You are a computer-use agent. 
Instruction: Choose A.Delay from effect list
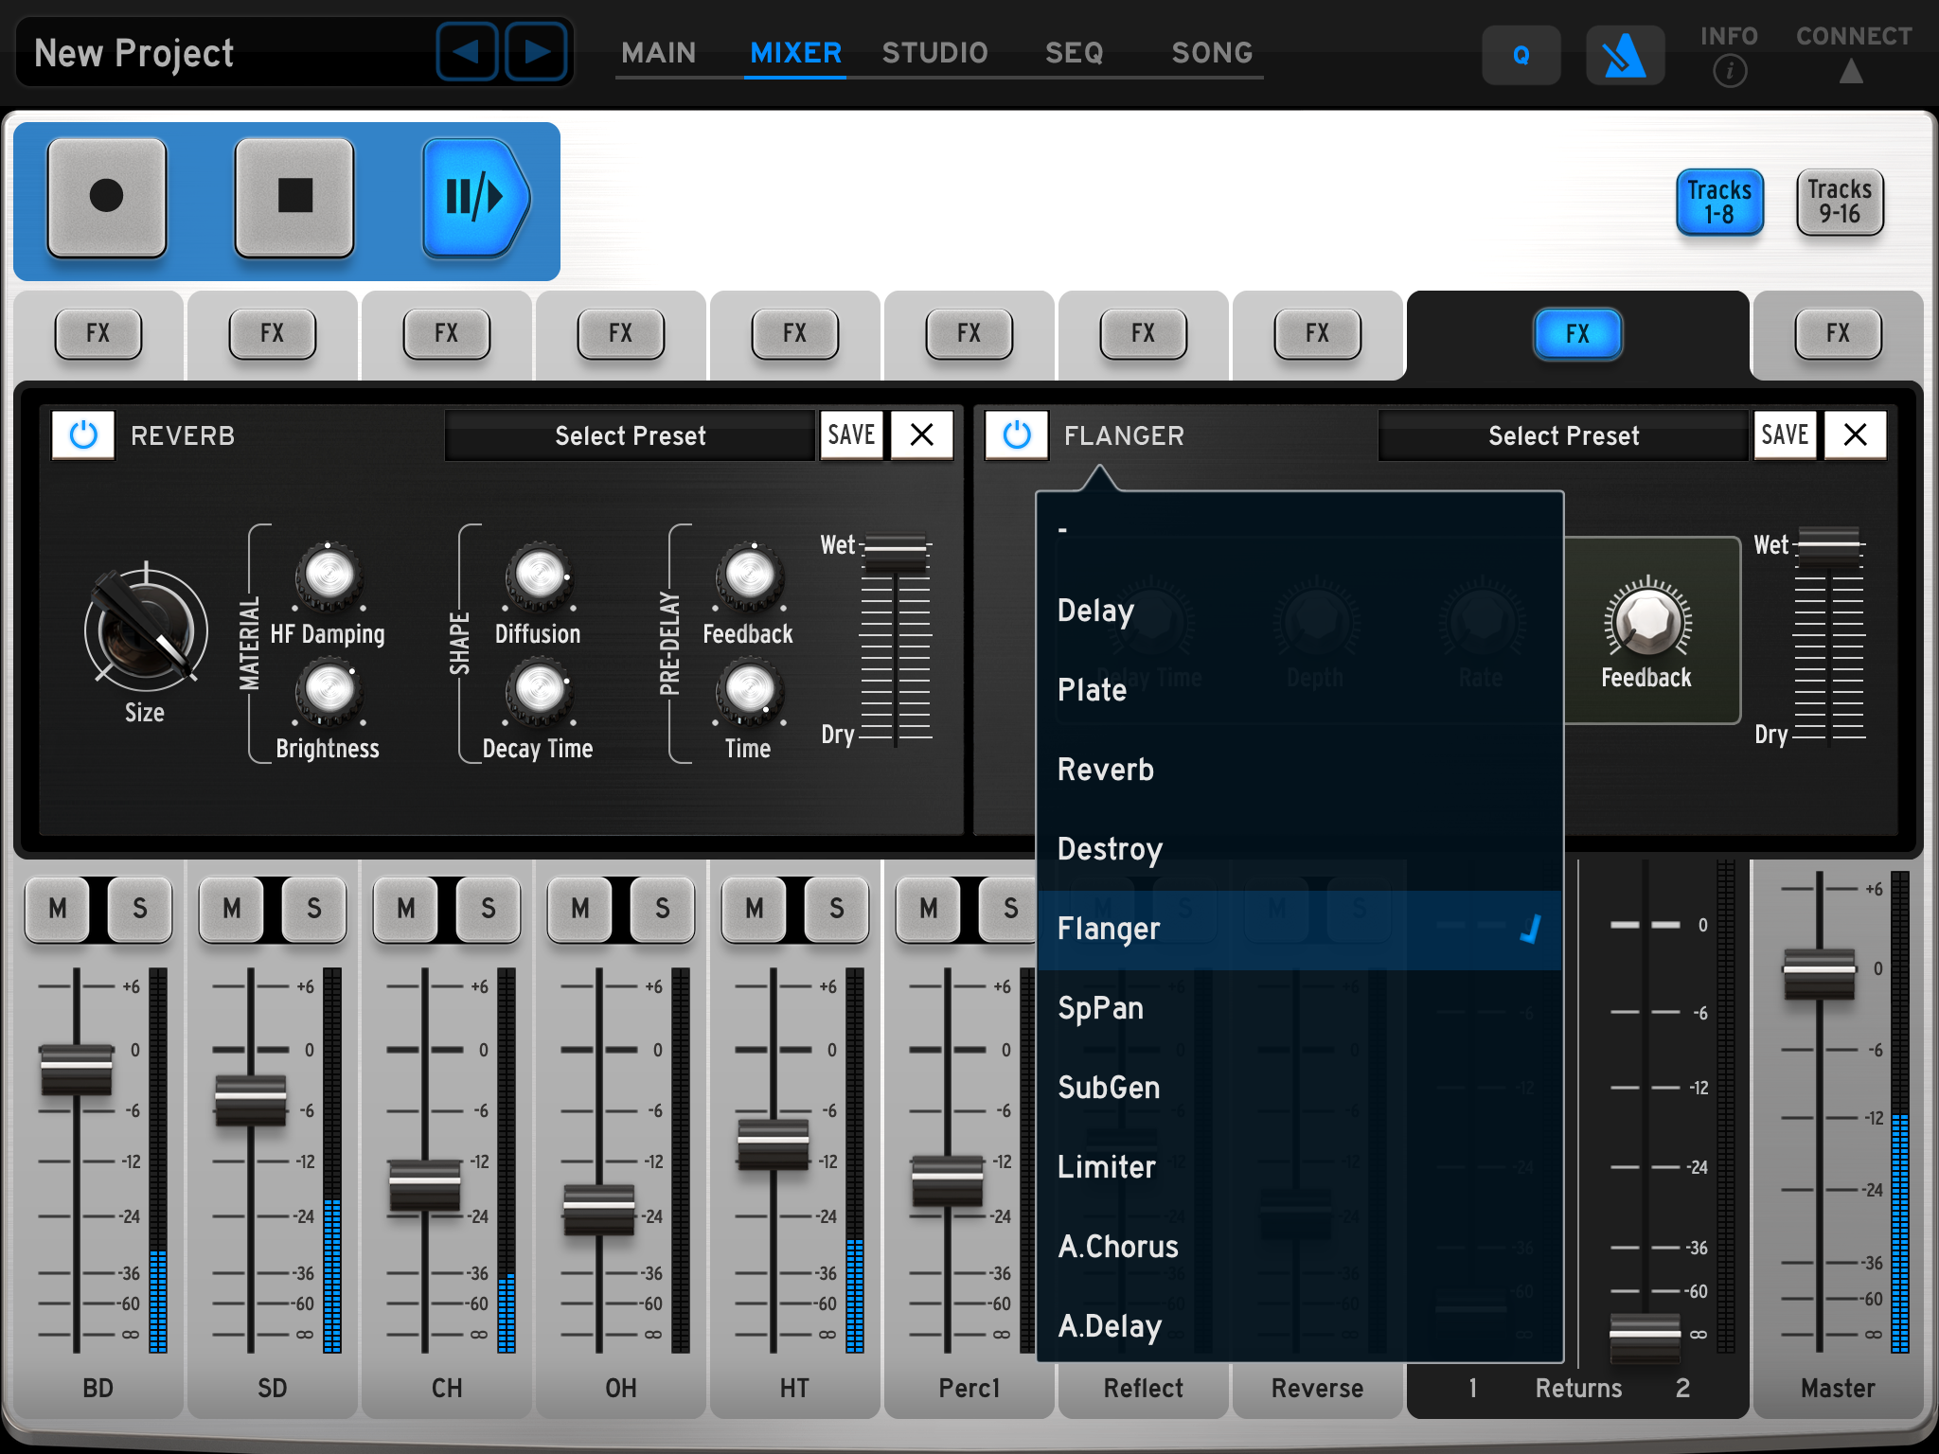tap(1299, 1326)
